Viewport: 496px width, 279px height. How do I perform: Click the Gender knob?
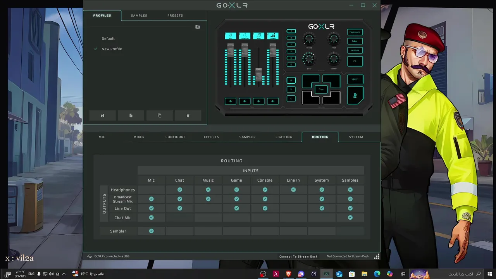point(334,59)
